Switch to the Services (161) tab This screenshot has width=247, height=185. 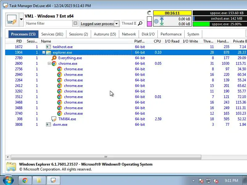point(52,34)
